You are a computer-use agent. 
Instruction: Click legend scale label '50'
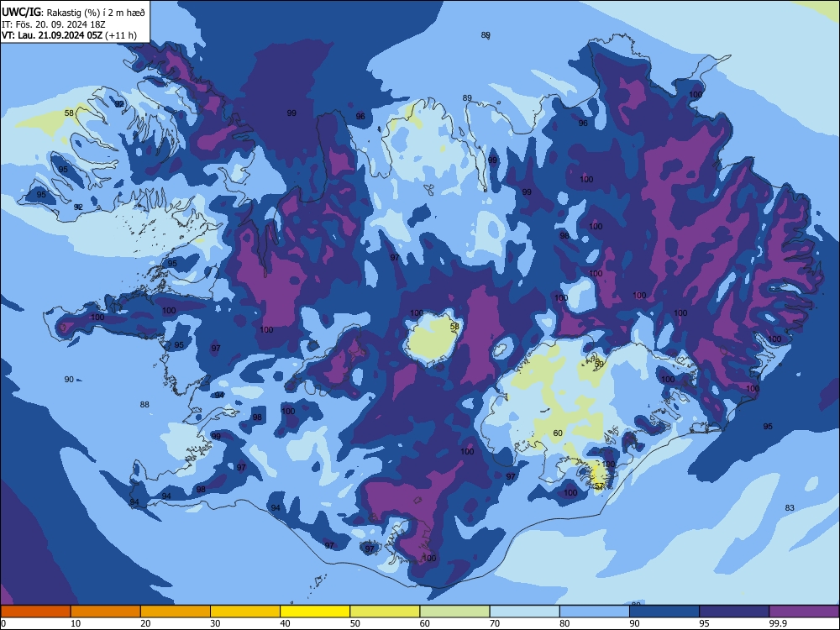[x=354, y=623]
